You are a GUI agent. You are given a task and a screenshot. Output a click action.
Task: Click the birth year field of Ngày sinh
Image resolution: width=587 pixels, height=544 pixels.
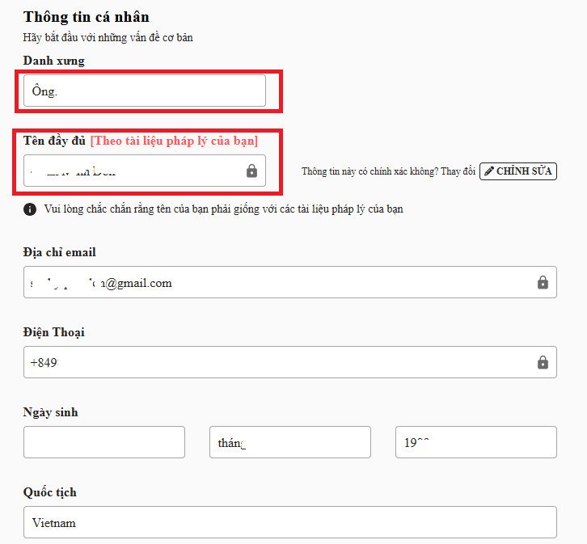click(x=475, y=442)
